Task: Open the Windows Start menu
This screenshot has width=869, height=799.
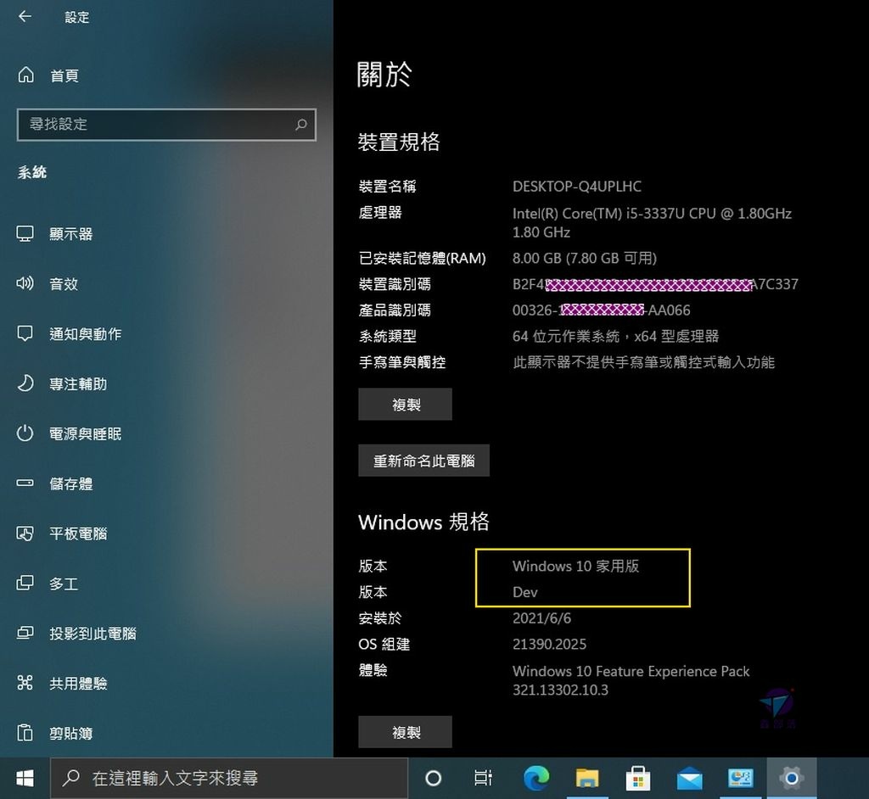Action: click(x=25, y=779)
